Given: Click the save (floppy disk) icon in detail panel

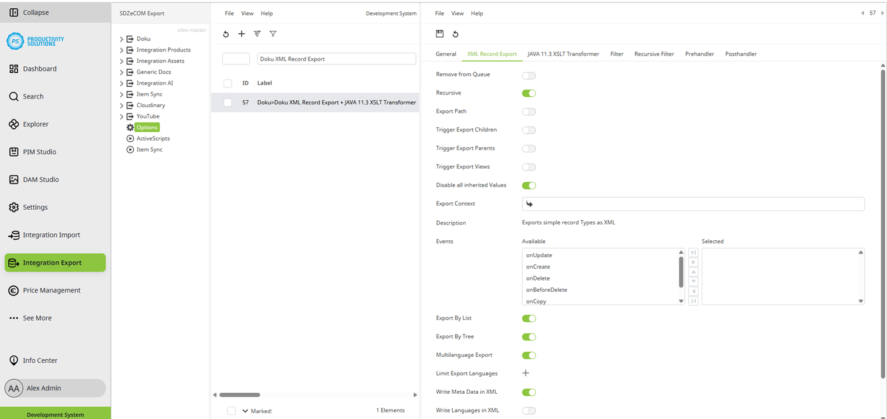Looking at the screenshot, I should (439, 33).
